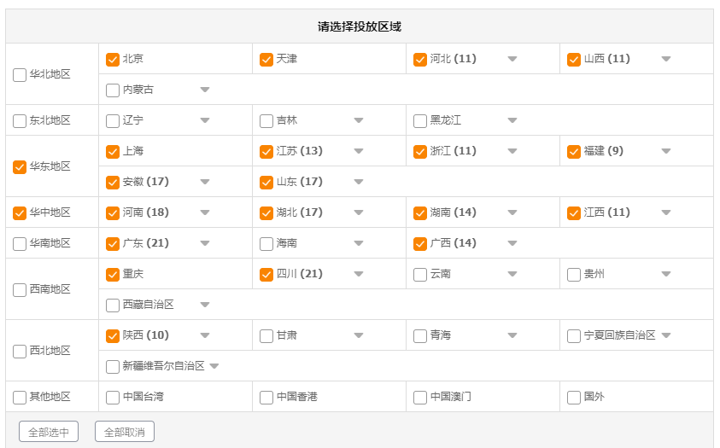
Task: Uncheck the 北京 checkbox
Action: [113, 60]
